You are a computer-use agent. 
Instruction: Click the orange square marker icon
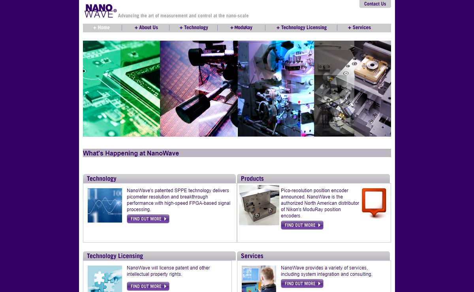374,202
